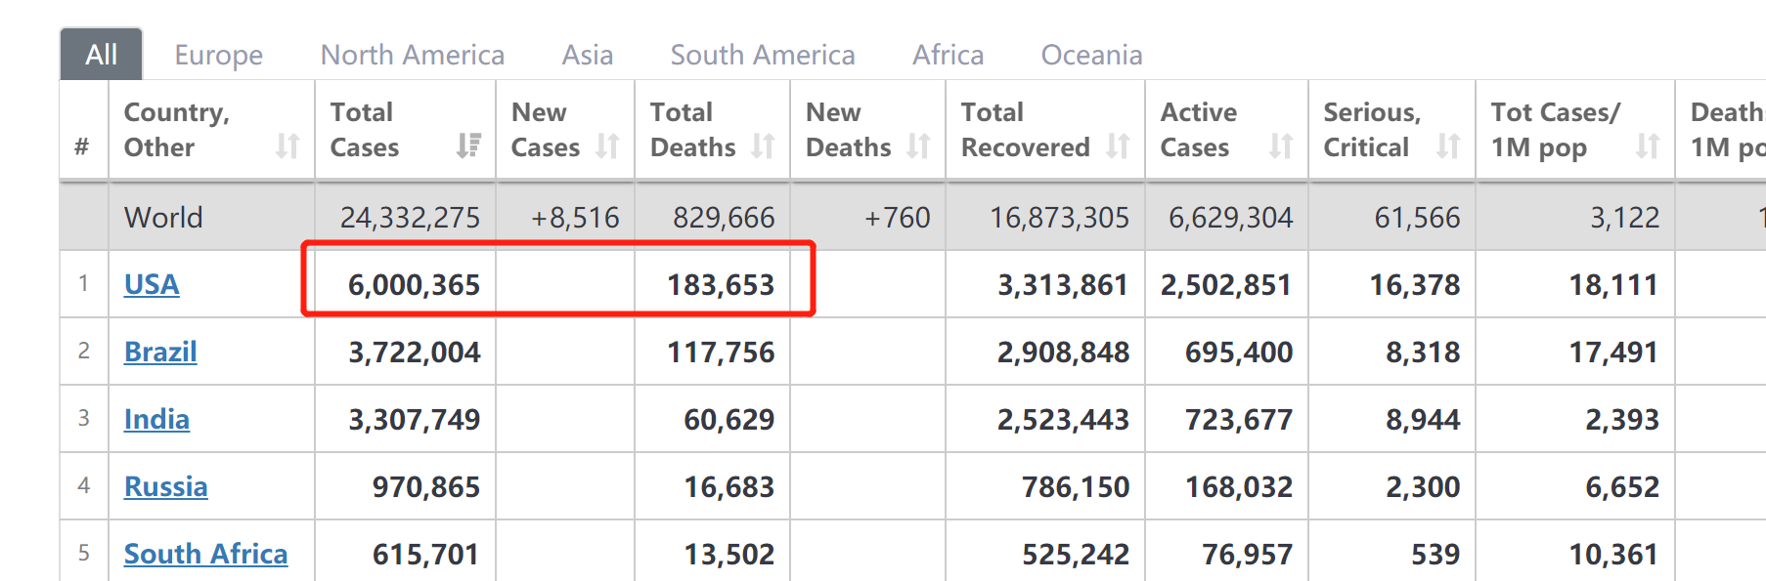Select World total cases 24,332,275
The image size is (1766, 581).
(410, 217)
